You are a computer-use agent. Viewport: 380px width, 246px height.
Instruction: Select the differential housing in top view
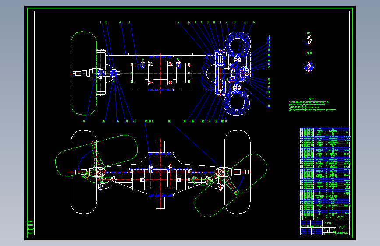click(160, 73)
